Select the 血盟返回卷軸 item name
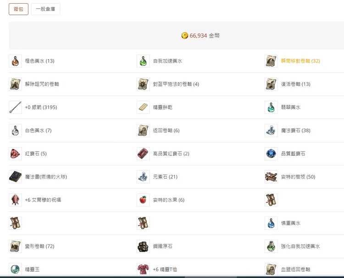344x278 pixels. click(295, 269)
